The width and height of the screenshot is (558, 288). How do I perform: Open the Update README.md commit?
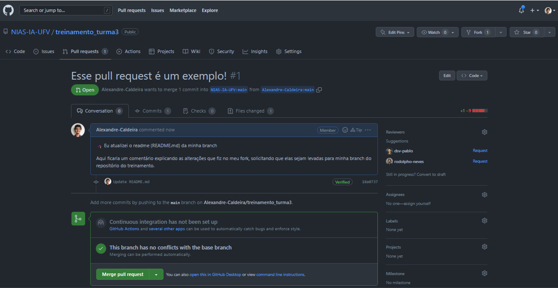click(131, 182)
